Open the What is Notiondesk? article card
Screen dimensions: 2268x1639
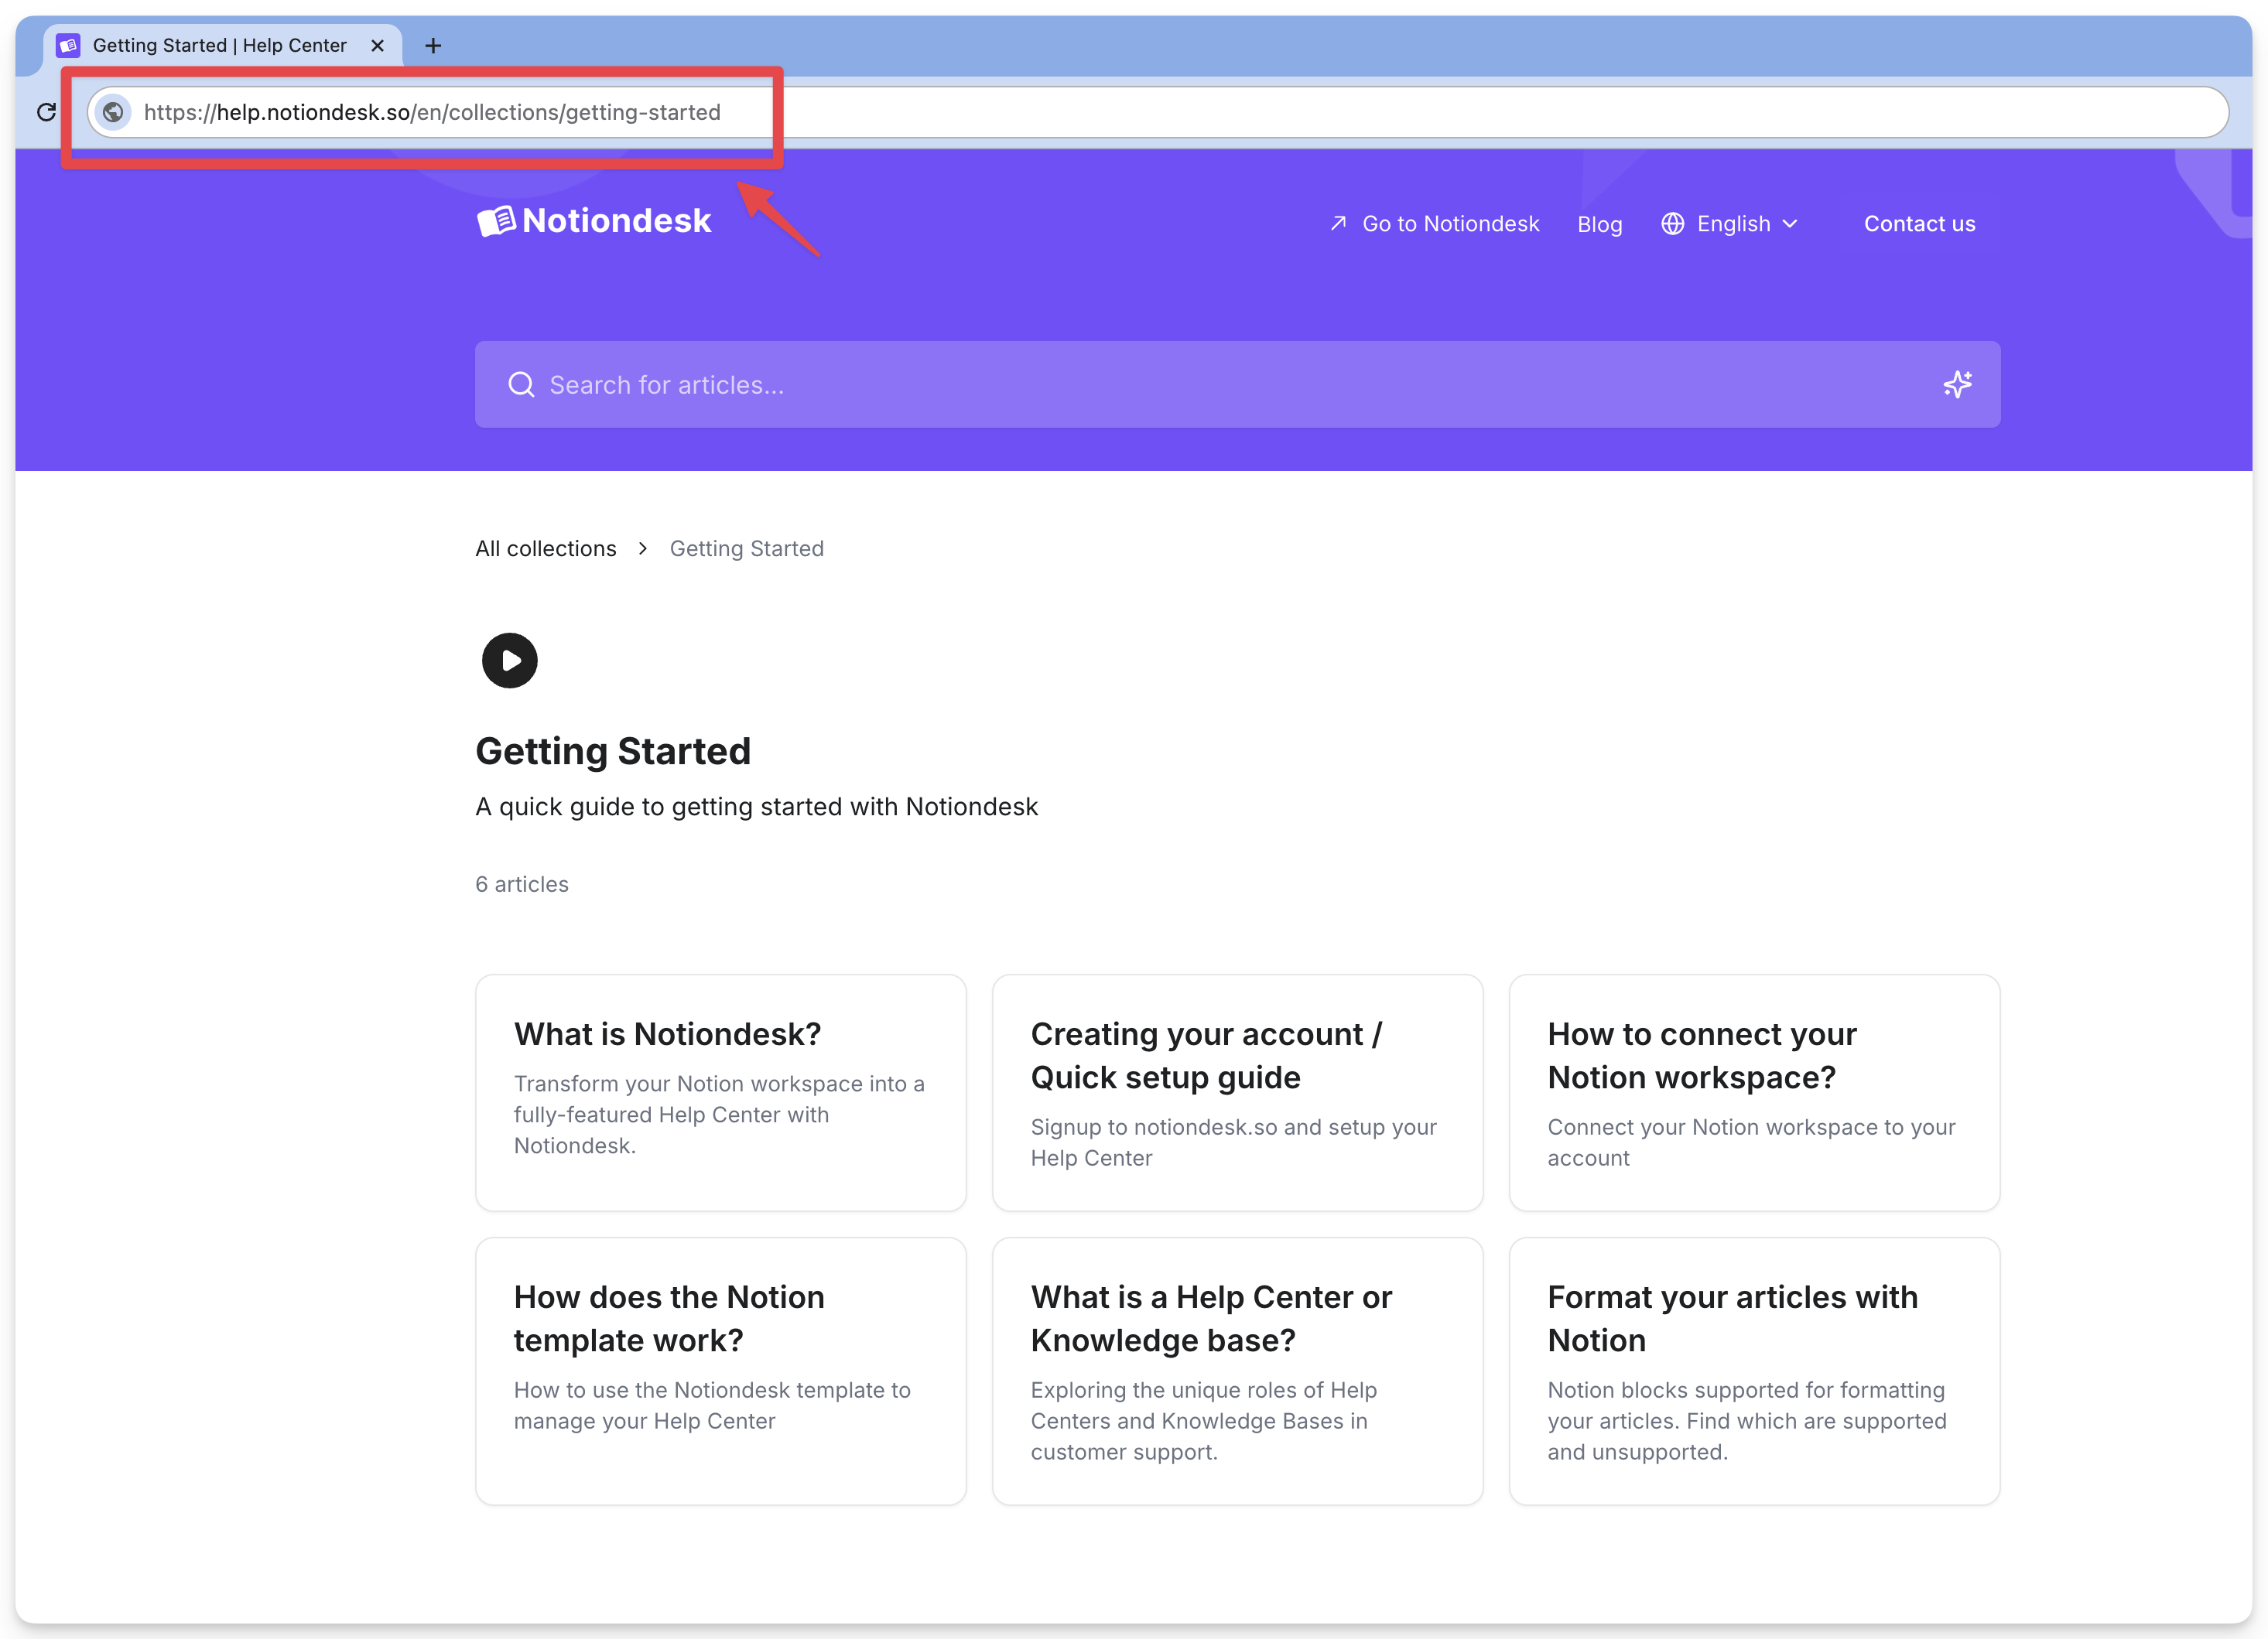point(721,1094)
